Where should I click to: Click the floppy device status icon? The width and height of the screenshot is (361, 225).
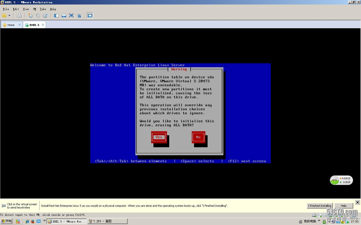(x=325, y=215)
